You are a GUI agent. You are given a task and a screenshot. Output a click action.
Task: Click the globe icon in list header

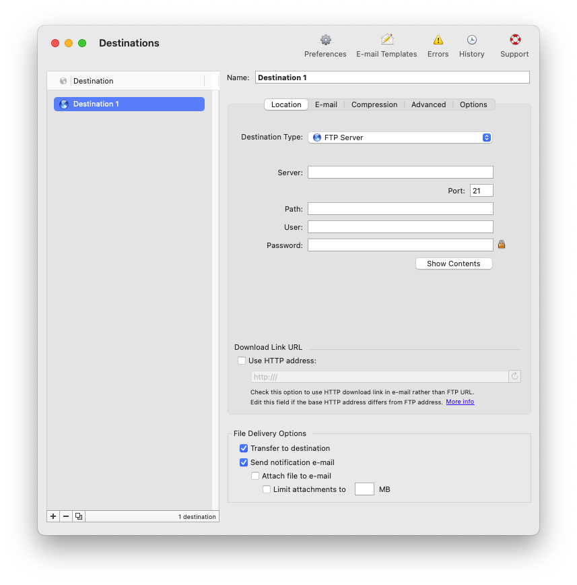point(63,81)
